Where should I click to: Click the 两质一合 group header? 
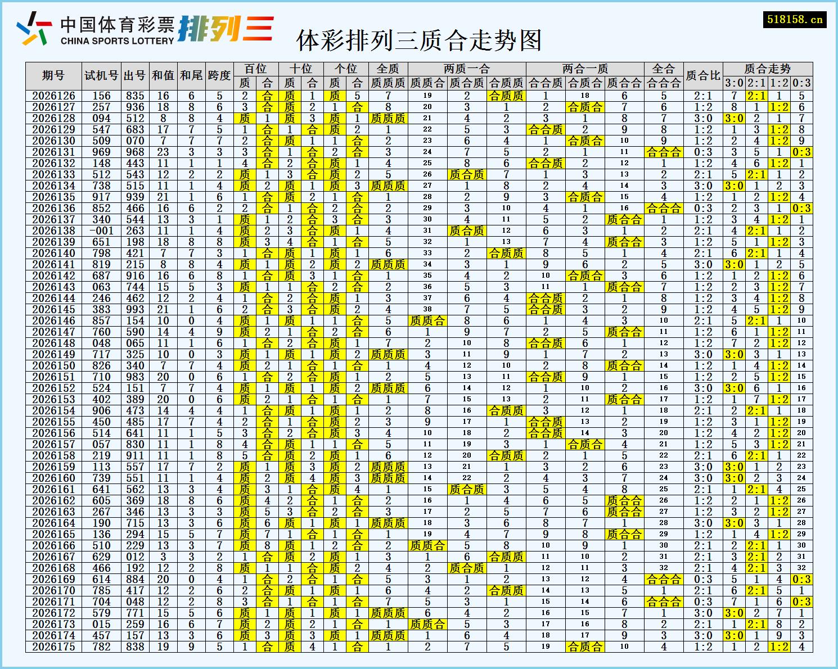coord(467,69)
